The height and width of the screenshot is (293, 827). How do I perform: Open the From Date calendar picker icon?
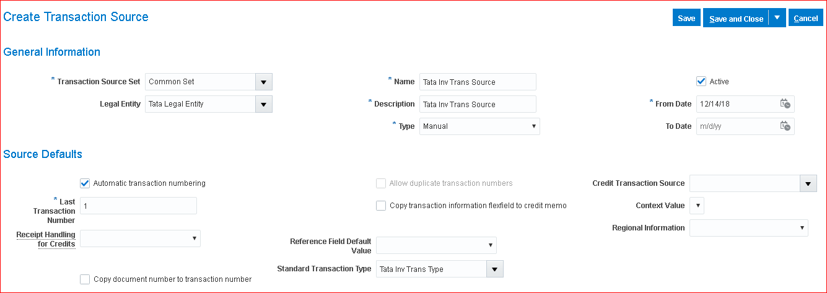785,104
